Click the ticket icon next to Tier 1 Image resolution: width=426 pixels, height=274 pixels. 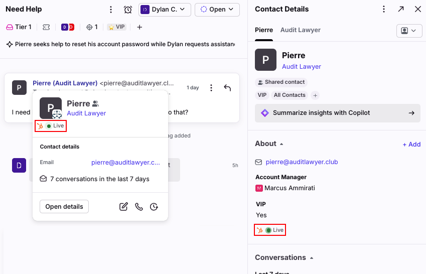[46, 27]
